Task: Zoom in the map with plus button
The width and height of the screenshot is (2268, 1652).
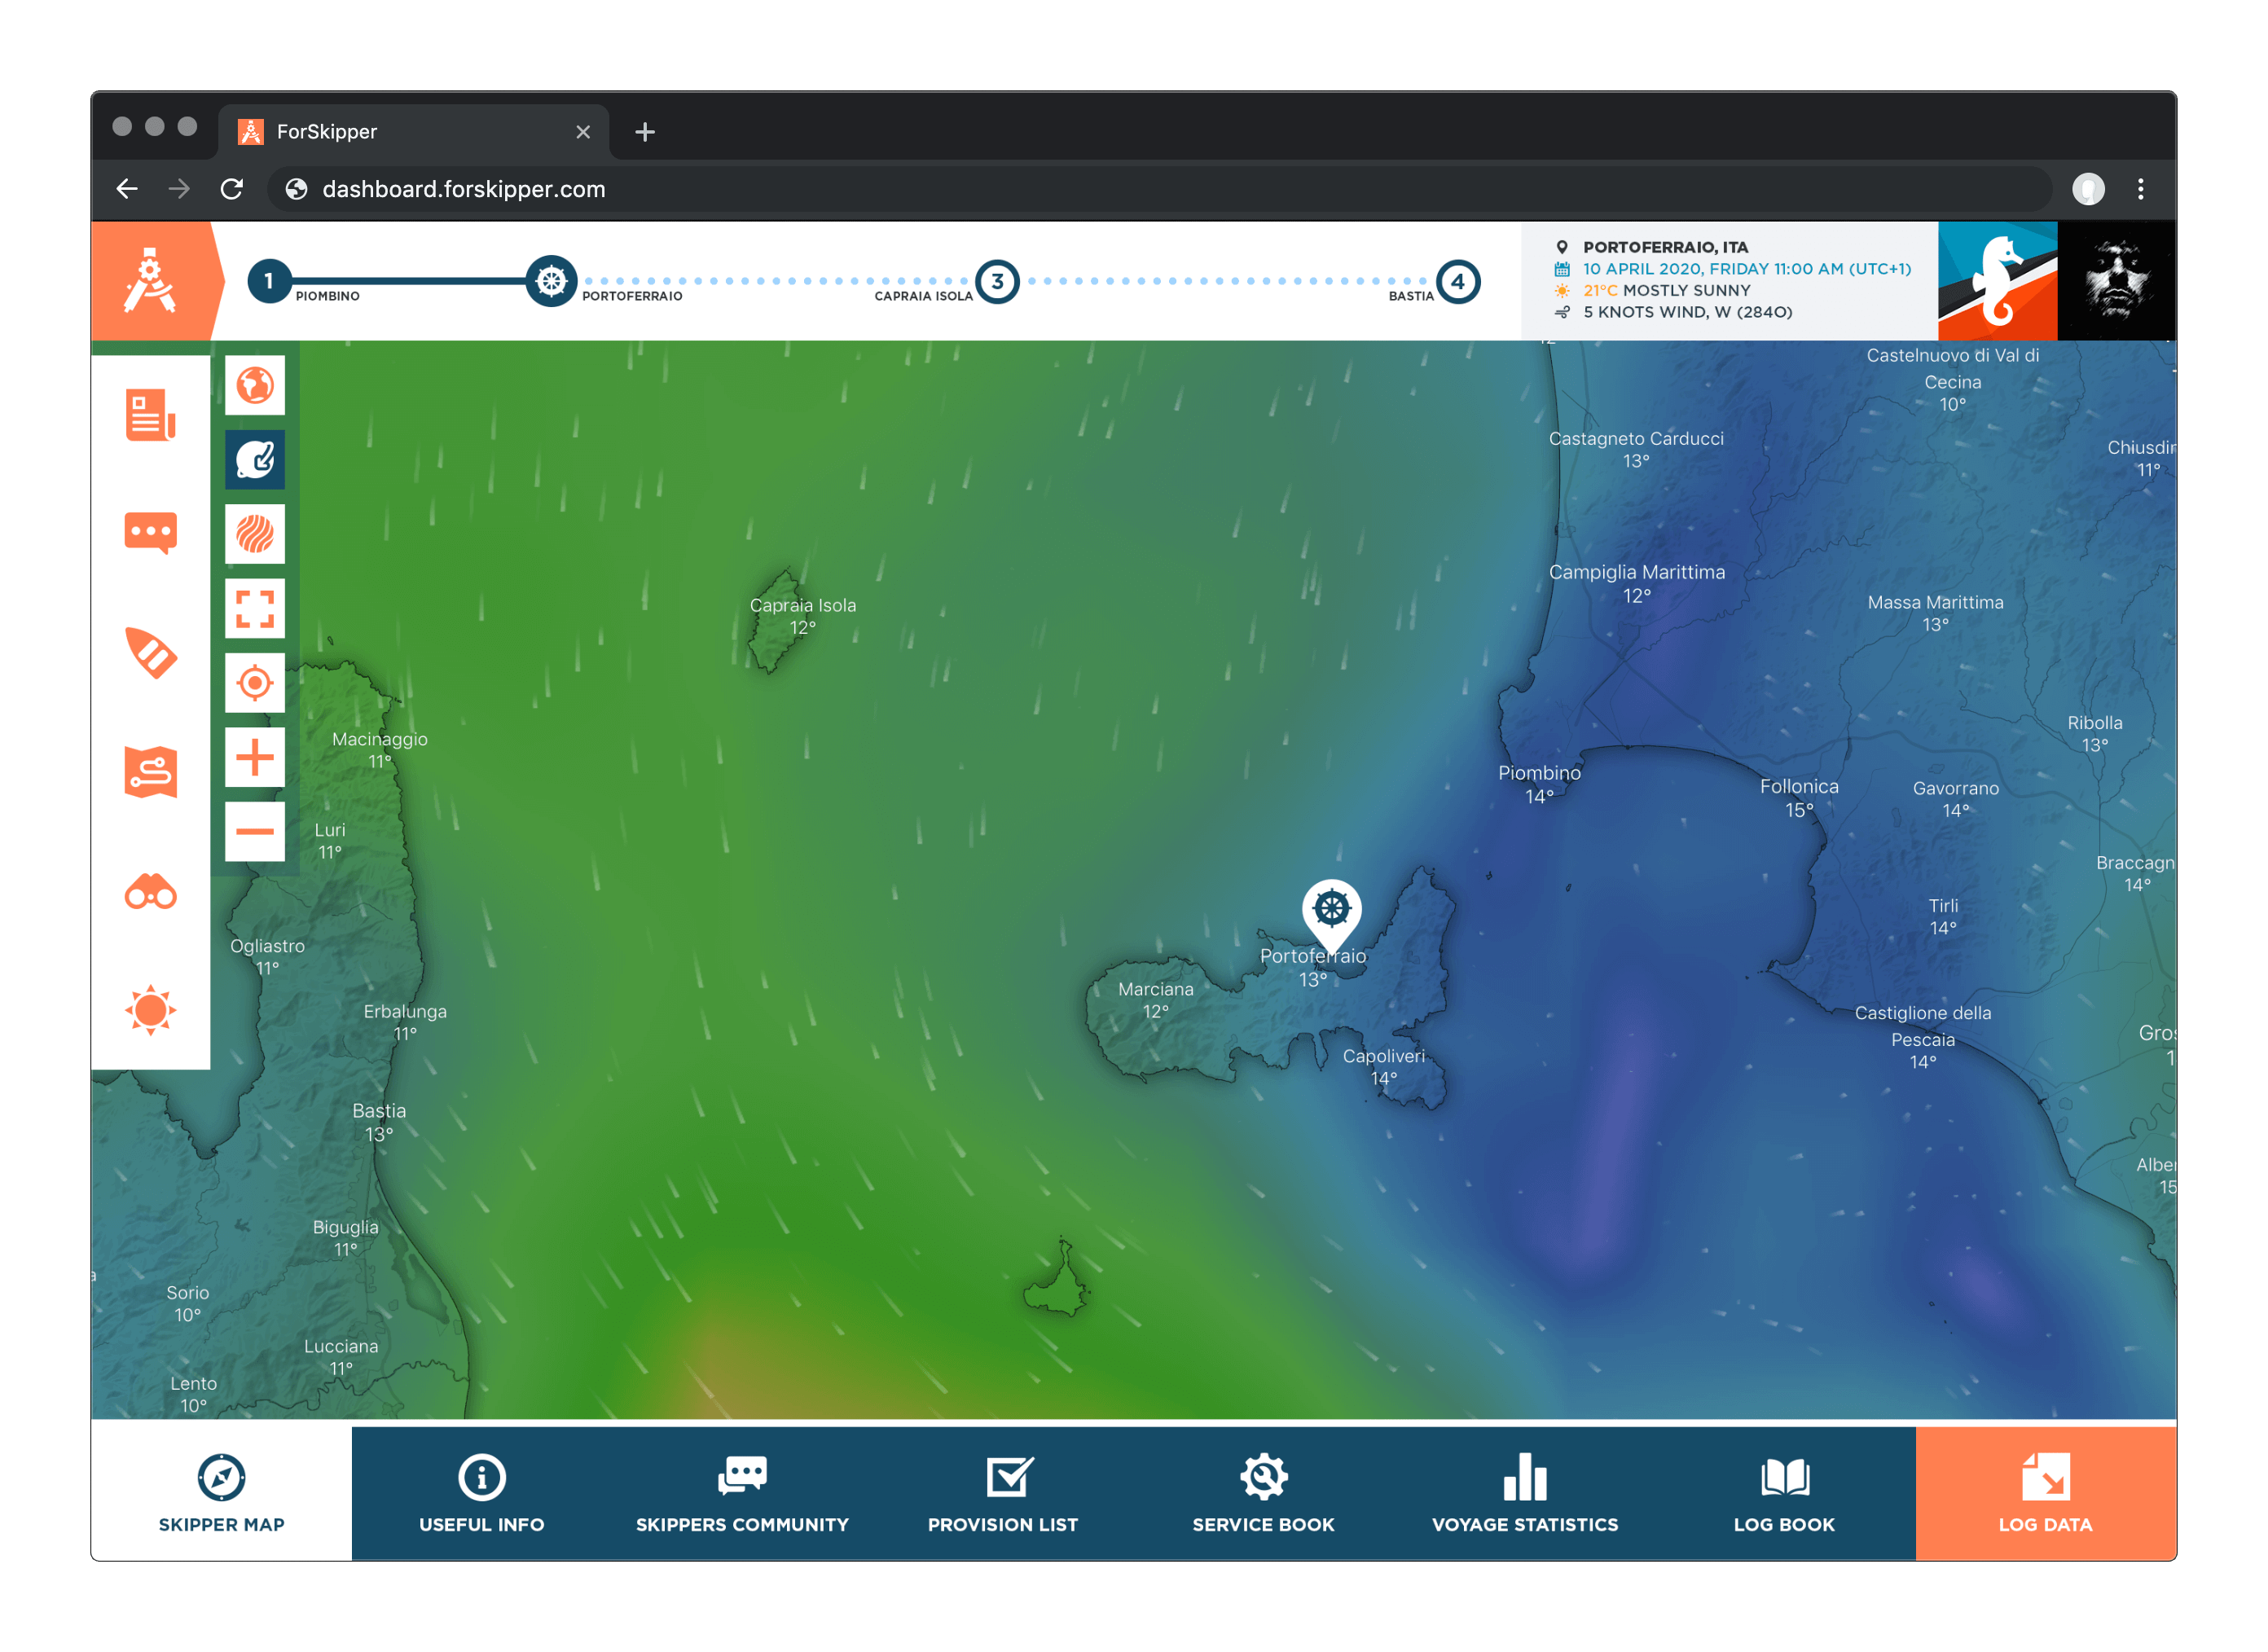Action: 255,757
